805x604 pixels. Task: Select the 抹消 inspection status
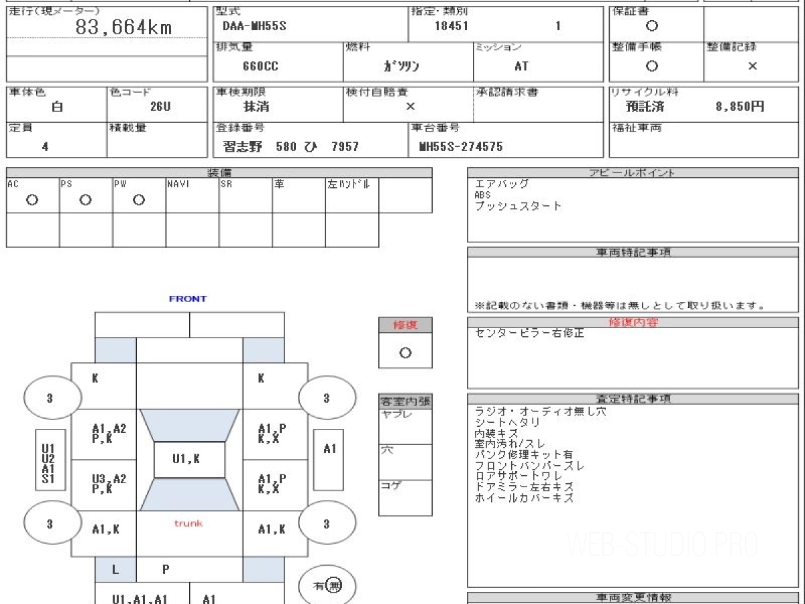(x=256, y=107)
